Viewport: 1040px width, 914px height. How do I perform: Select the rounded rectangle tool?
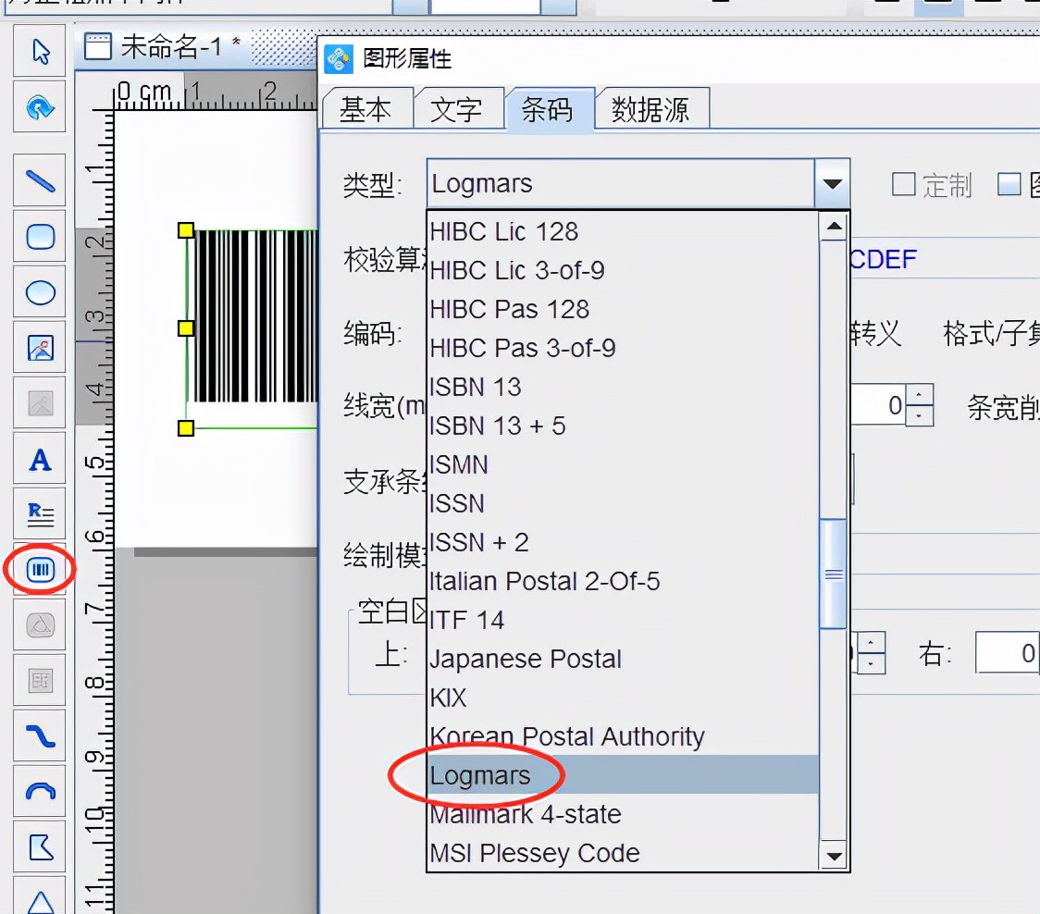pos(40,236)
